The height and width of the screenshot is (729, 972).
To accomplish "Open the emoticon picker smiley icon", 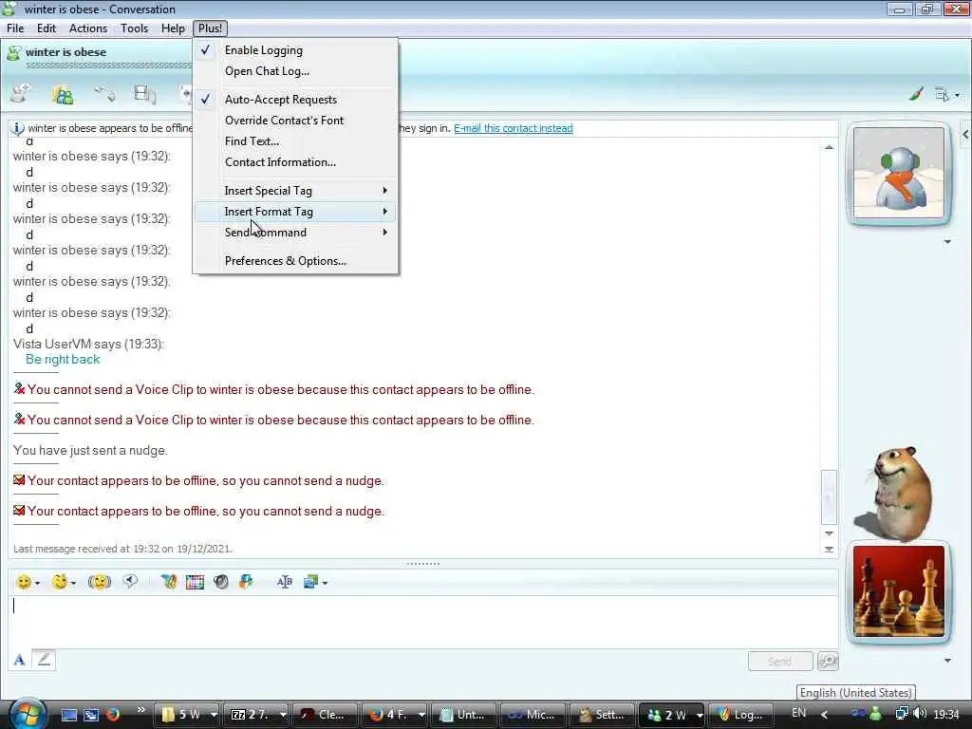I will coord(24,582).
